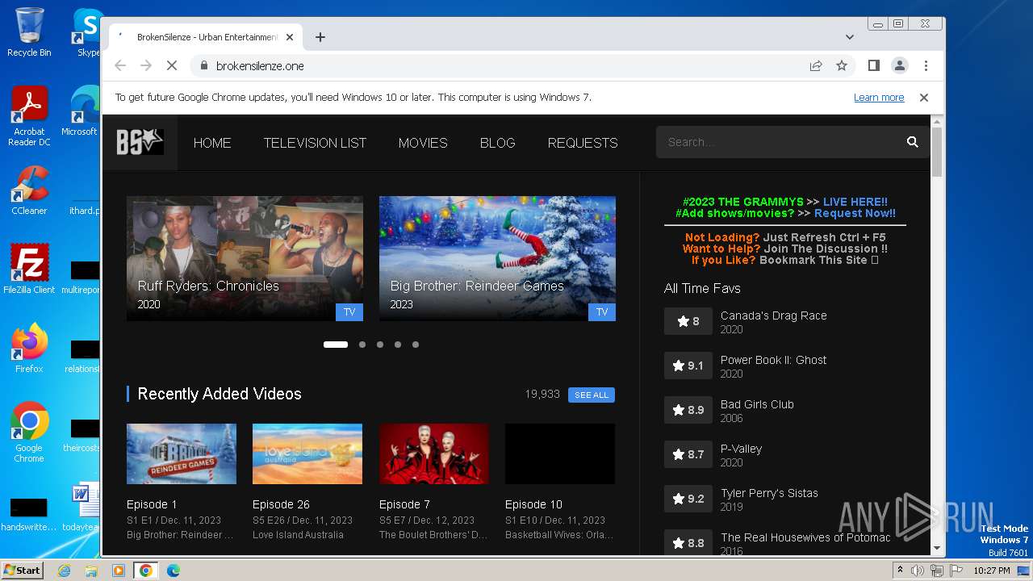The height and width of the screenshot is (581, 1033).
Task: Select the first carousel slide indicator
Action: pos(336,345)
